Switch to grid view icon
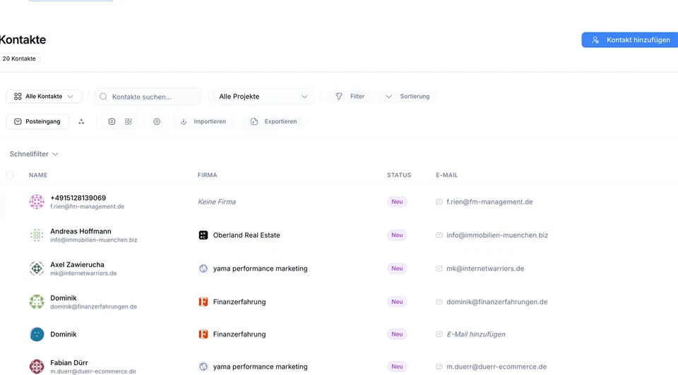Viewport: 678px width, 375px height. point(129,122)
